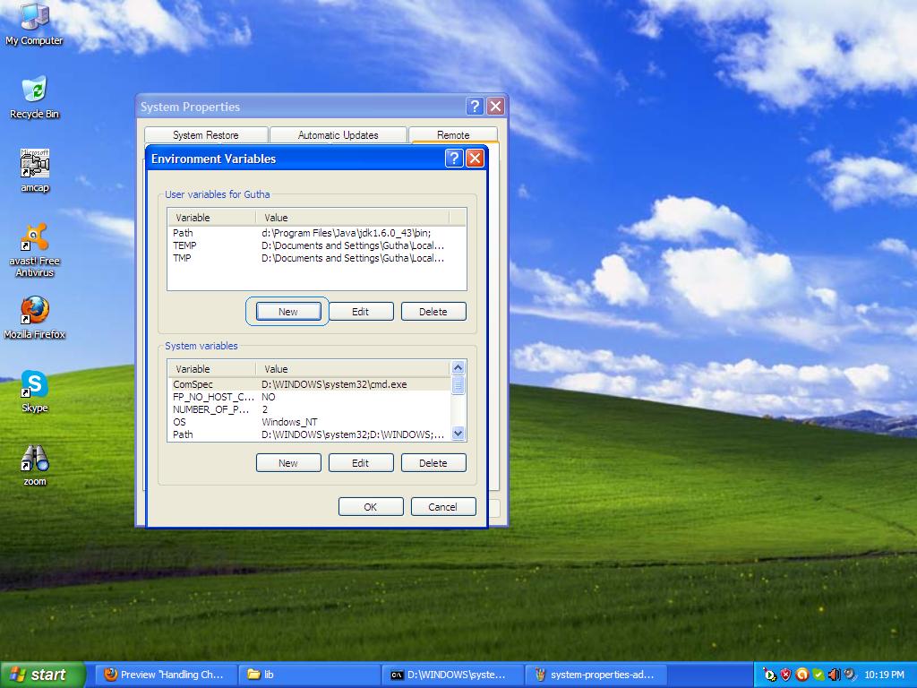This screenshot has width=917, height=688.
Task: Delete the selected system variable
Action: coord(433,462)
